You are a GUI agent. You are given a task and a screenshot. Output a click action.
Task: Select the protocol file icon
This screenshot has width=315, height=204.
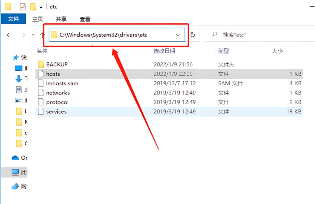(41, 102)
